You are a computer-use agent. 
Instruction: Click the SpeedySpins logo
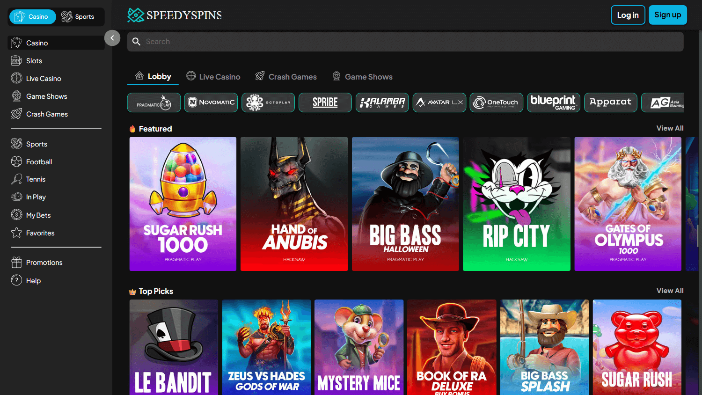(x=174, y=15)
